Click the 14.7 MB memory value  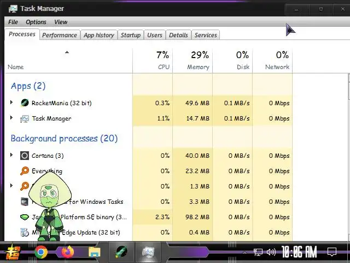click(x=198, y=118)
